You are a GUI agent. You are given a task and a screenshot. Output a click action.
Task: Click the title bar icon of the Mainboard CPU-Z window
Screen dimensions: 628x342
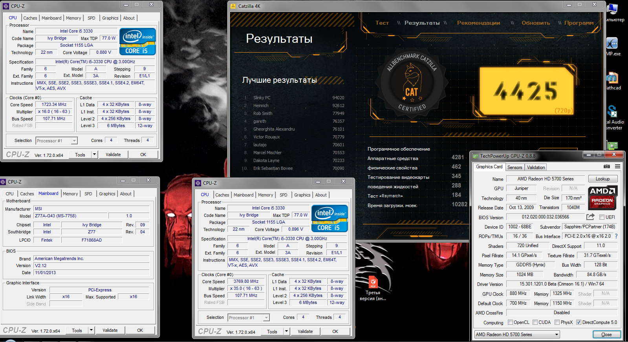click(3, 182)
